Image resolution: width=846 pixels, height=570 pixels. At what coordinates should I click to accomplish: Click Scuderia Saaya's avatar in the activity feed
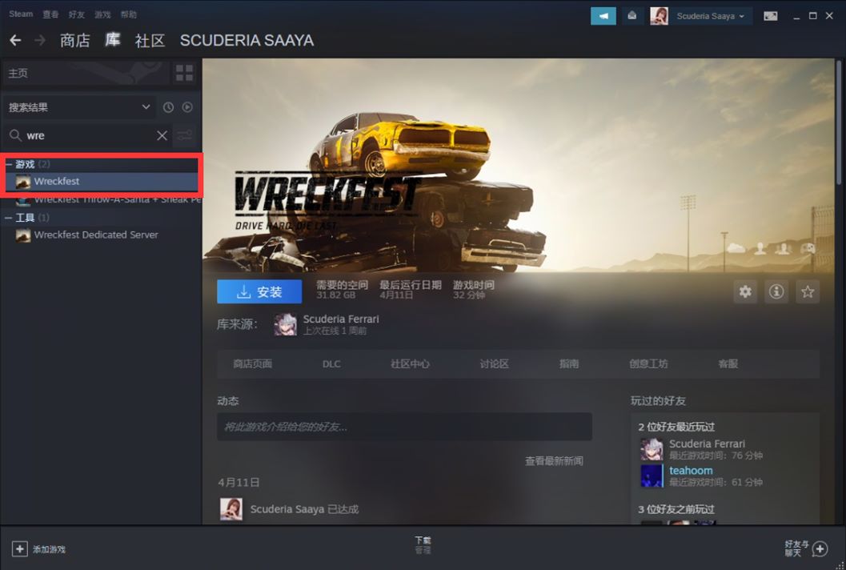click(x=231, y=509)
